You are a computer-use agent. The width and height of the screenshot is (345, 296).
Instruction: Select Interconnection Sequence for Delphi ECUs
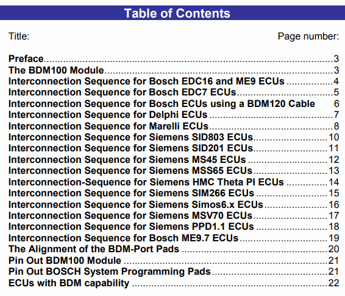click(174, 115)
